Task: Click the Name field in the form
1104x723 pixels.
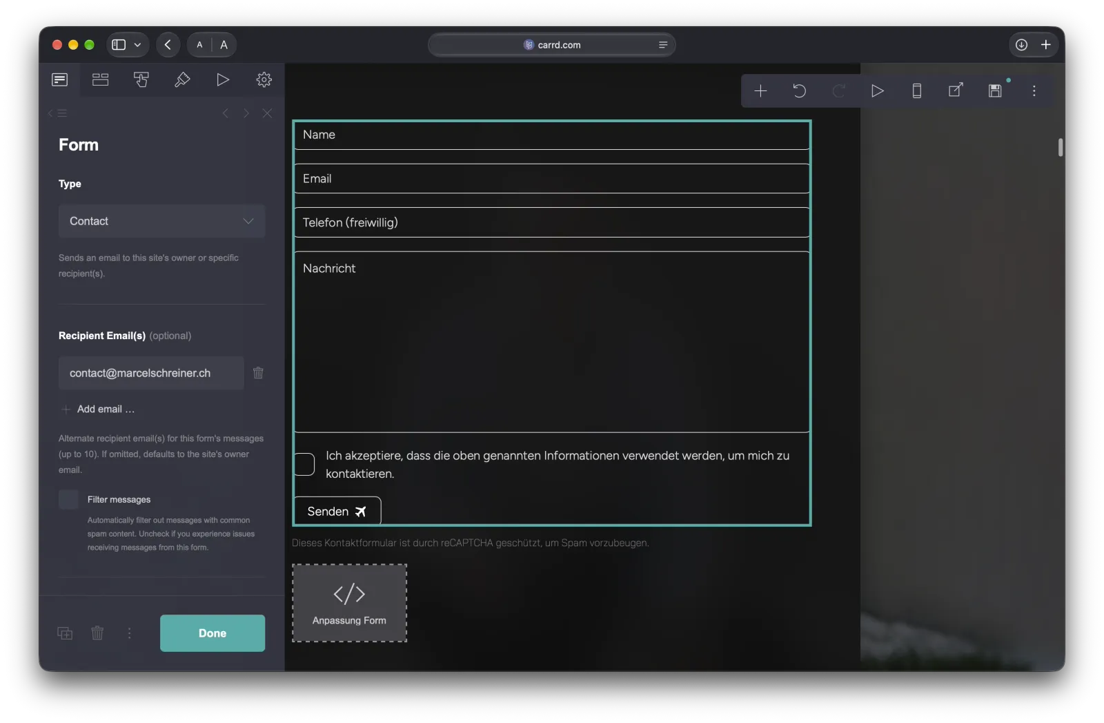Action: (551, 135)
